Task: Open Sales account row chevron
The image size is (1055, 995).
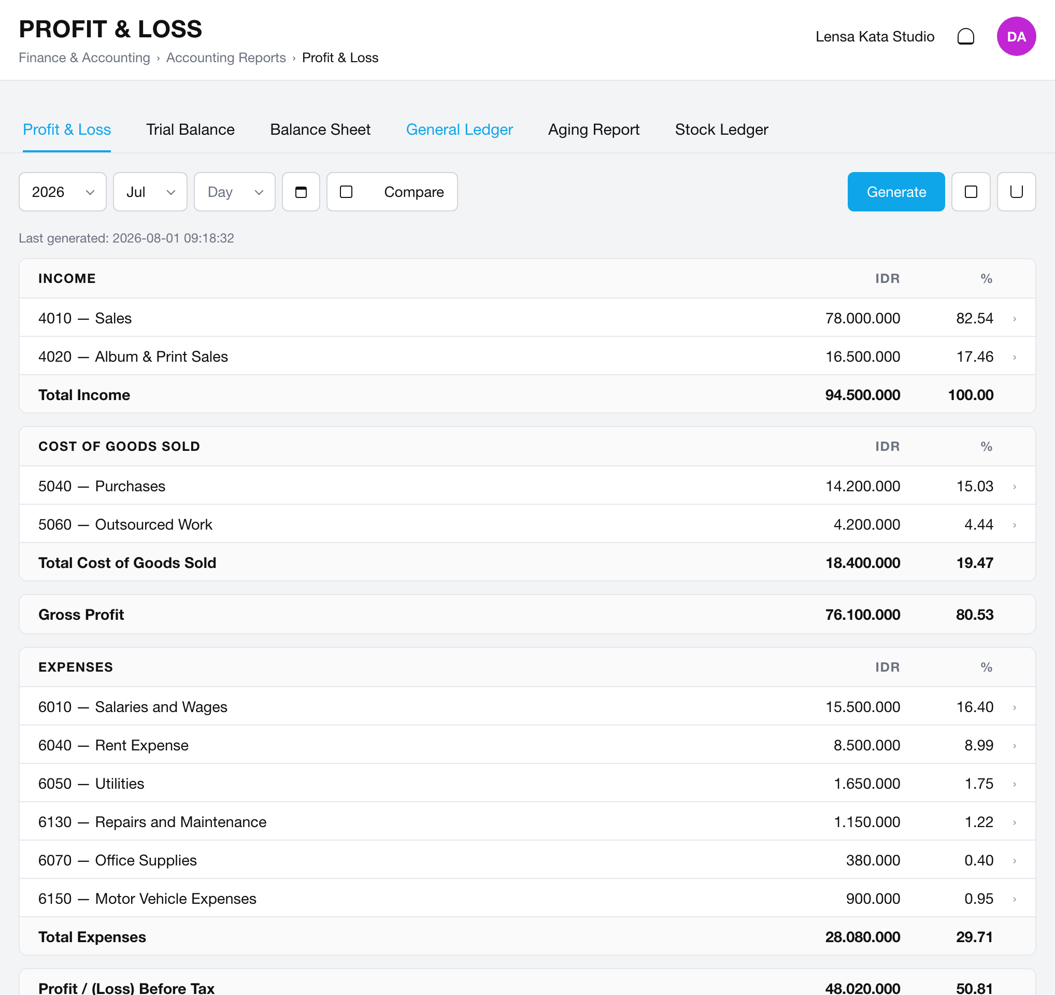Action: click(1014, 318)
